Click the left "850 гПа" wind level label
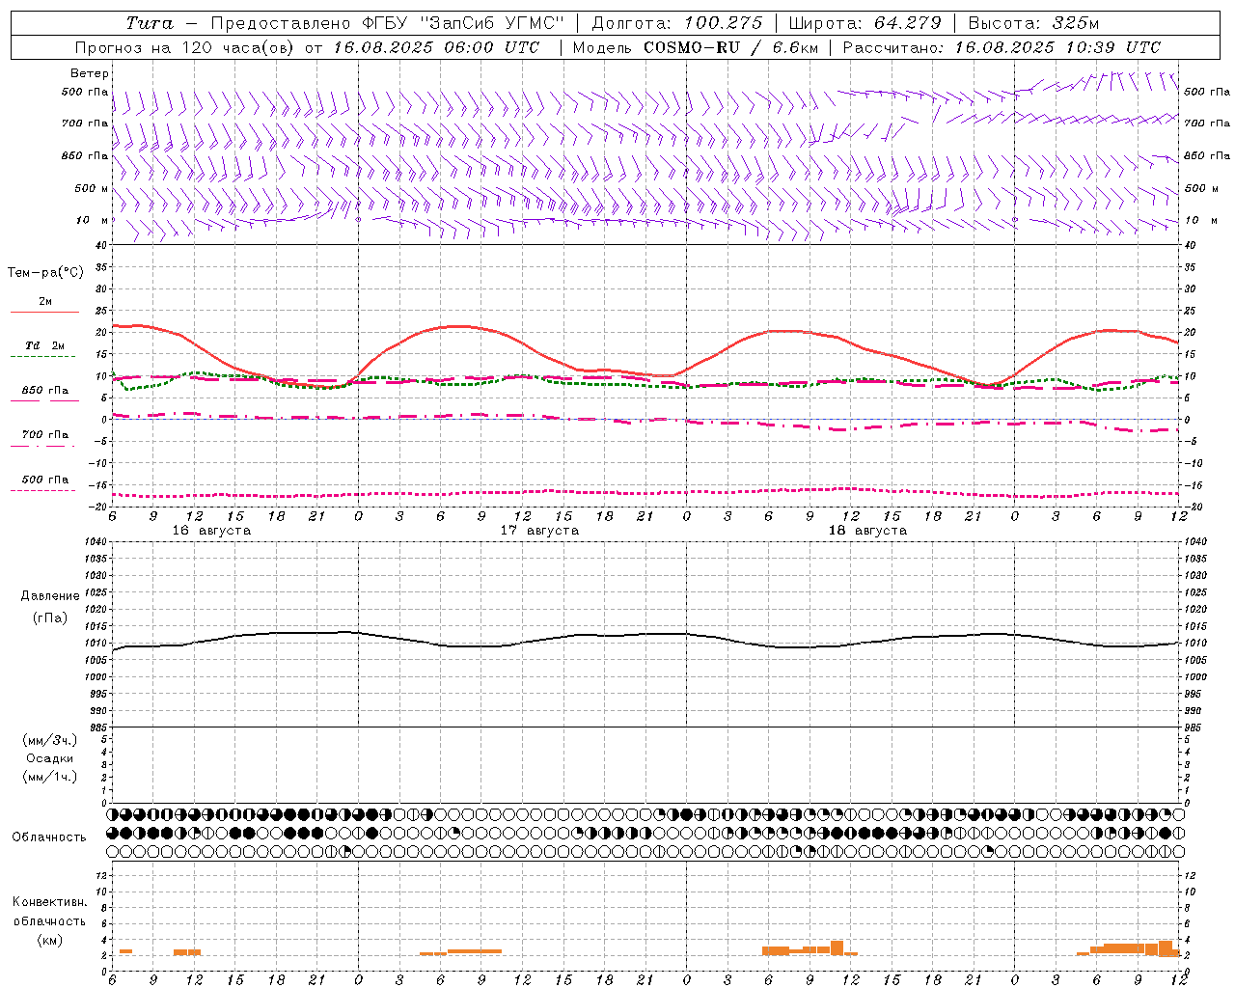Screen dimensions: 1235x988 [85, 155]
